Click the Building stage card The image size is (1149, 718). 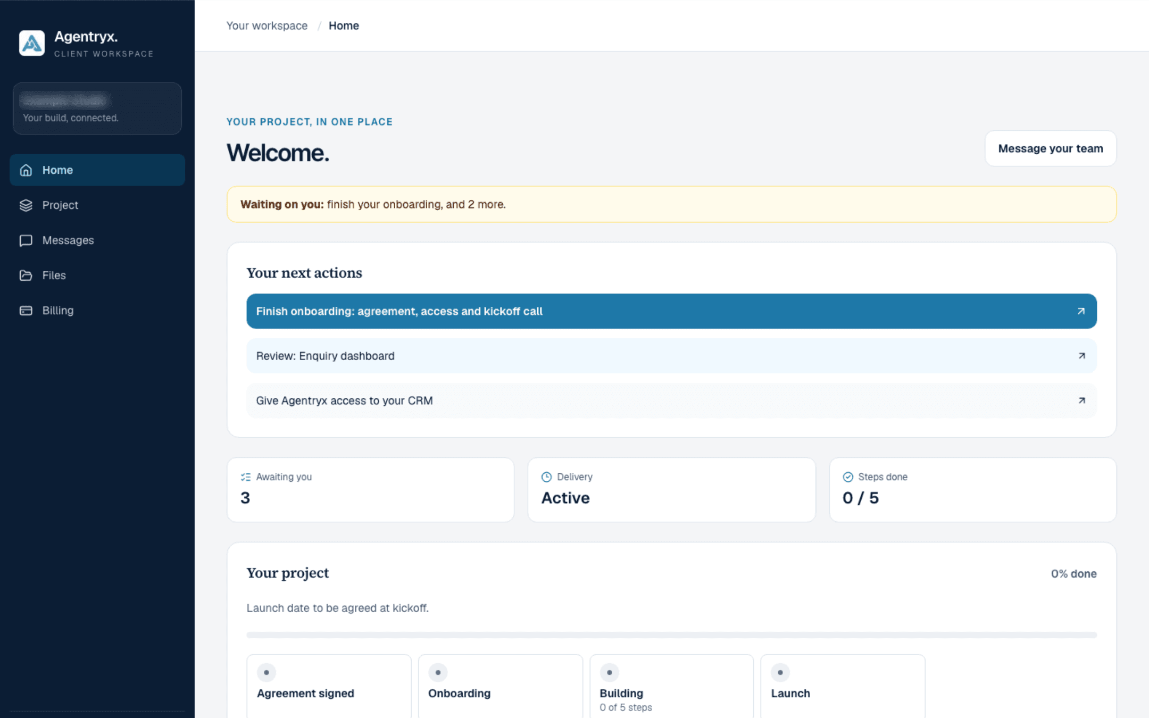pos(672,686)
